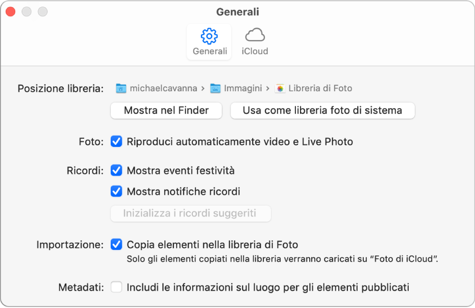Screen dimensions: 475x308
Task: Uncheck Mostra eventi festività
Action: click(116, 171)
